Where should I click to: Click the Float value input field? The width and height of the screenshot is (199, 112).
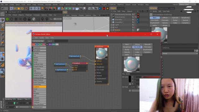133,87
